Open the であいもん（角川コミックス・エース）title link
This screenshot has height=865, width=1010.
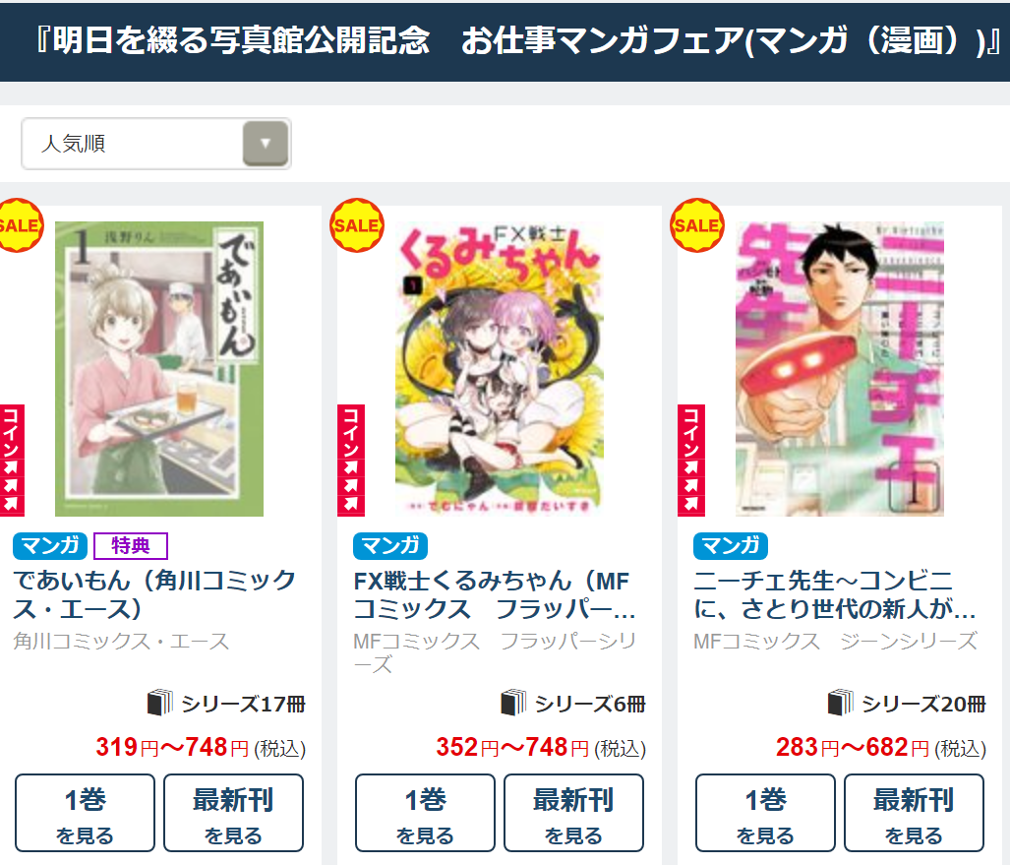[x=154, y=594]
